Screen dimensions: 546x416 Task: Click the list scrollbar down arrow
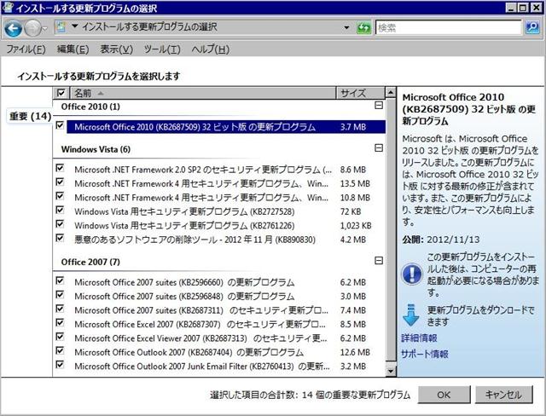(x=391, y=371)
